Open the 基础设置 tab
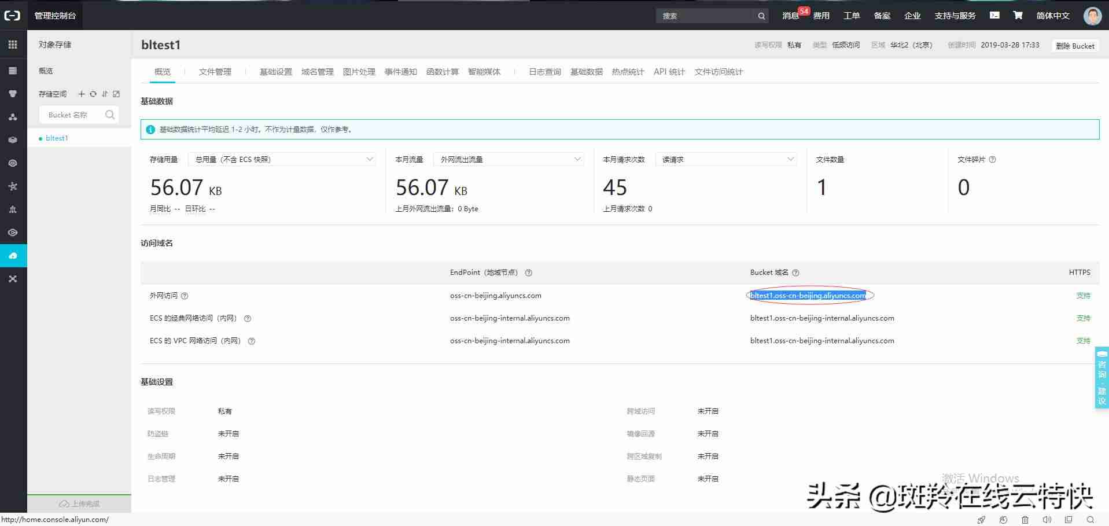Viewport: 1109px width, 526px height. (276, 72)
